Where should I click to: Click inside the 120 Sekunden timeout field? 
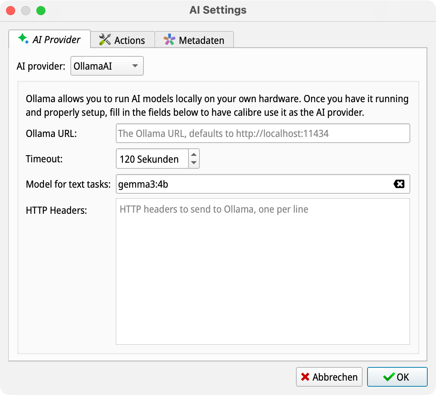pyautogui.click(x=152, y=159)
